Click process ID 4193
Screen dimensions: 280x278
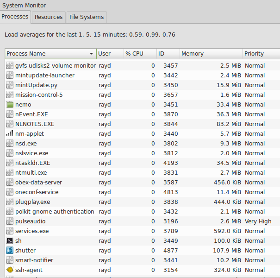pyautogui.click(x=171, y=163)
